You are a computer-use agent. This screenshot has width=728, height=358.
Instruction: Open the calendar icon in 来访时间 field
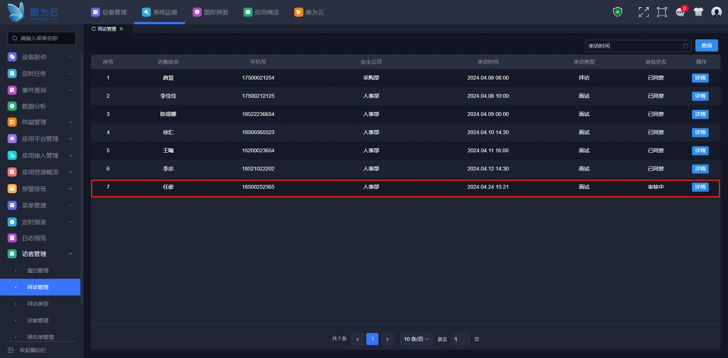click(686, 46)
